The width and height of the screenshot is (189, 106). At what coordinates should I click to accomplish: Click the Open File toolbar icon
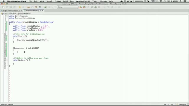(7, 7)
